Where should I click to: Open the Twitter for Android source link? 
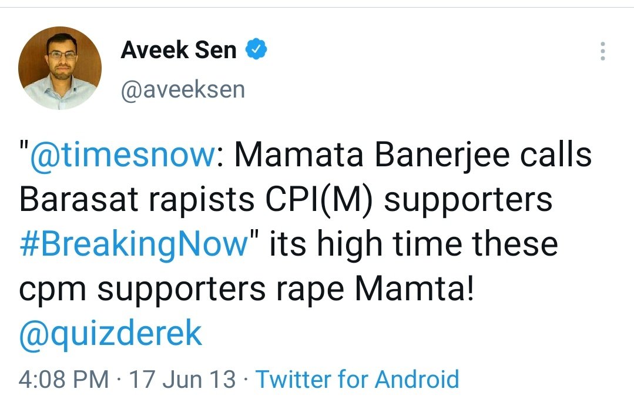click(357, 379)
